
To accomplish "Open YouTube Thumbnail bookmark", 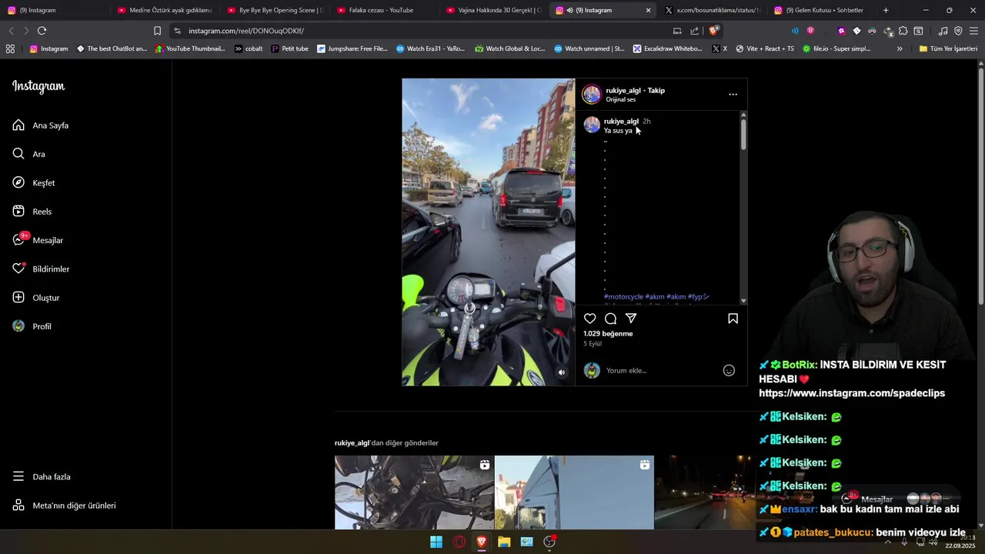I will (x=190, y=48).
